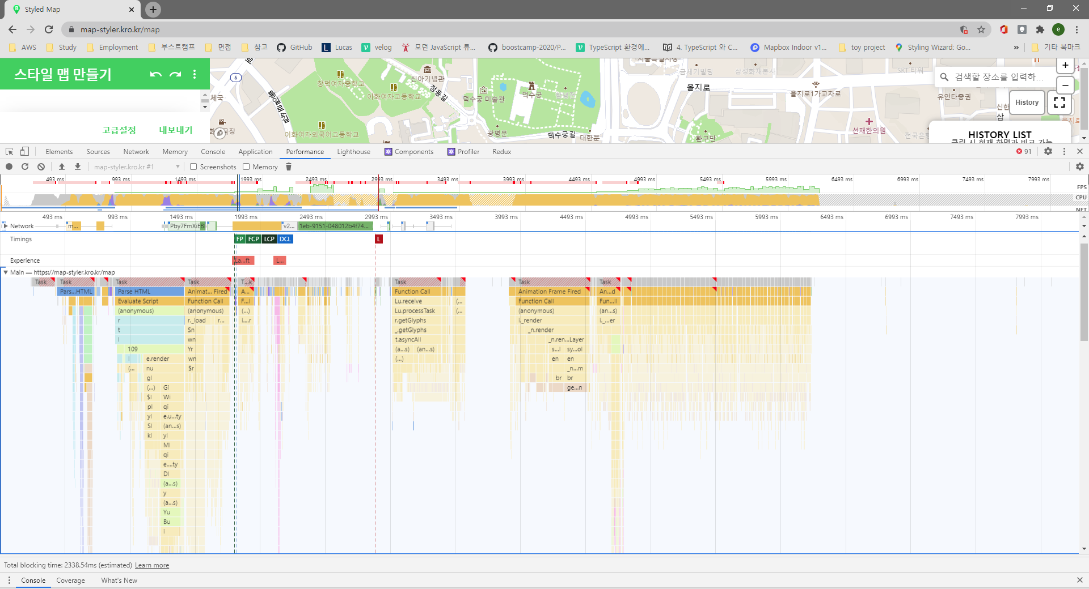The image size is (1089, 589).
Task: Undo the last map style change
Action: coord(156,74)
